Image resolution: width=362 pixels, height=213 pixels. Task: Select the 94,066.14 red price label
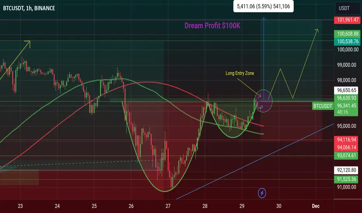[x=346, y=148]
